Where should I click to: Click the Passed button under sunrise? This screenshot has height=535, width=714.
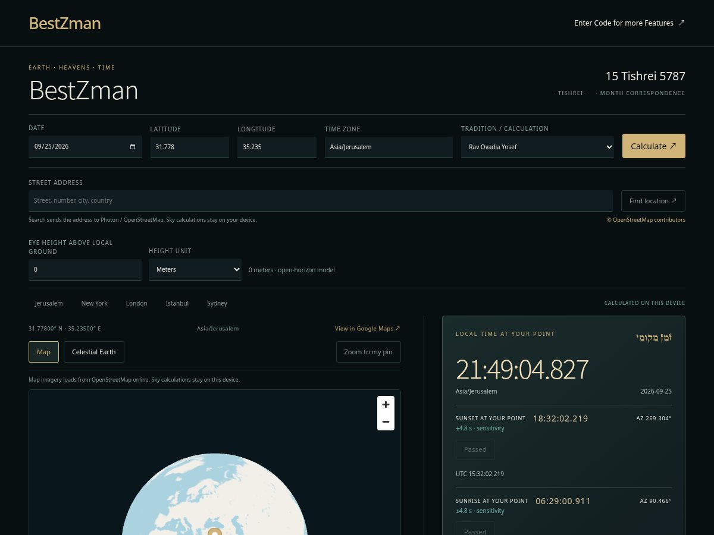point(475,528)
